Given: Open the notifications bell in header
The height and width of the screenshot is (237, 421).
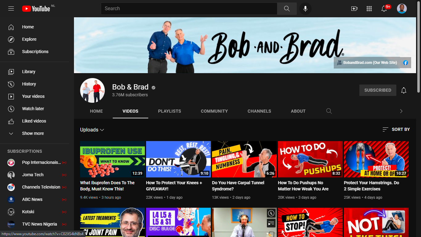Looking at the screenshot, I should tap(384, 9).
